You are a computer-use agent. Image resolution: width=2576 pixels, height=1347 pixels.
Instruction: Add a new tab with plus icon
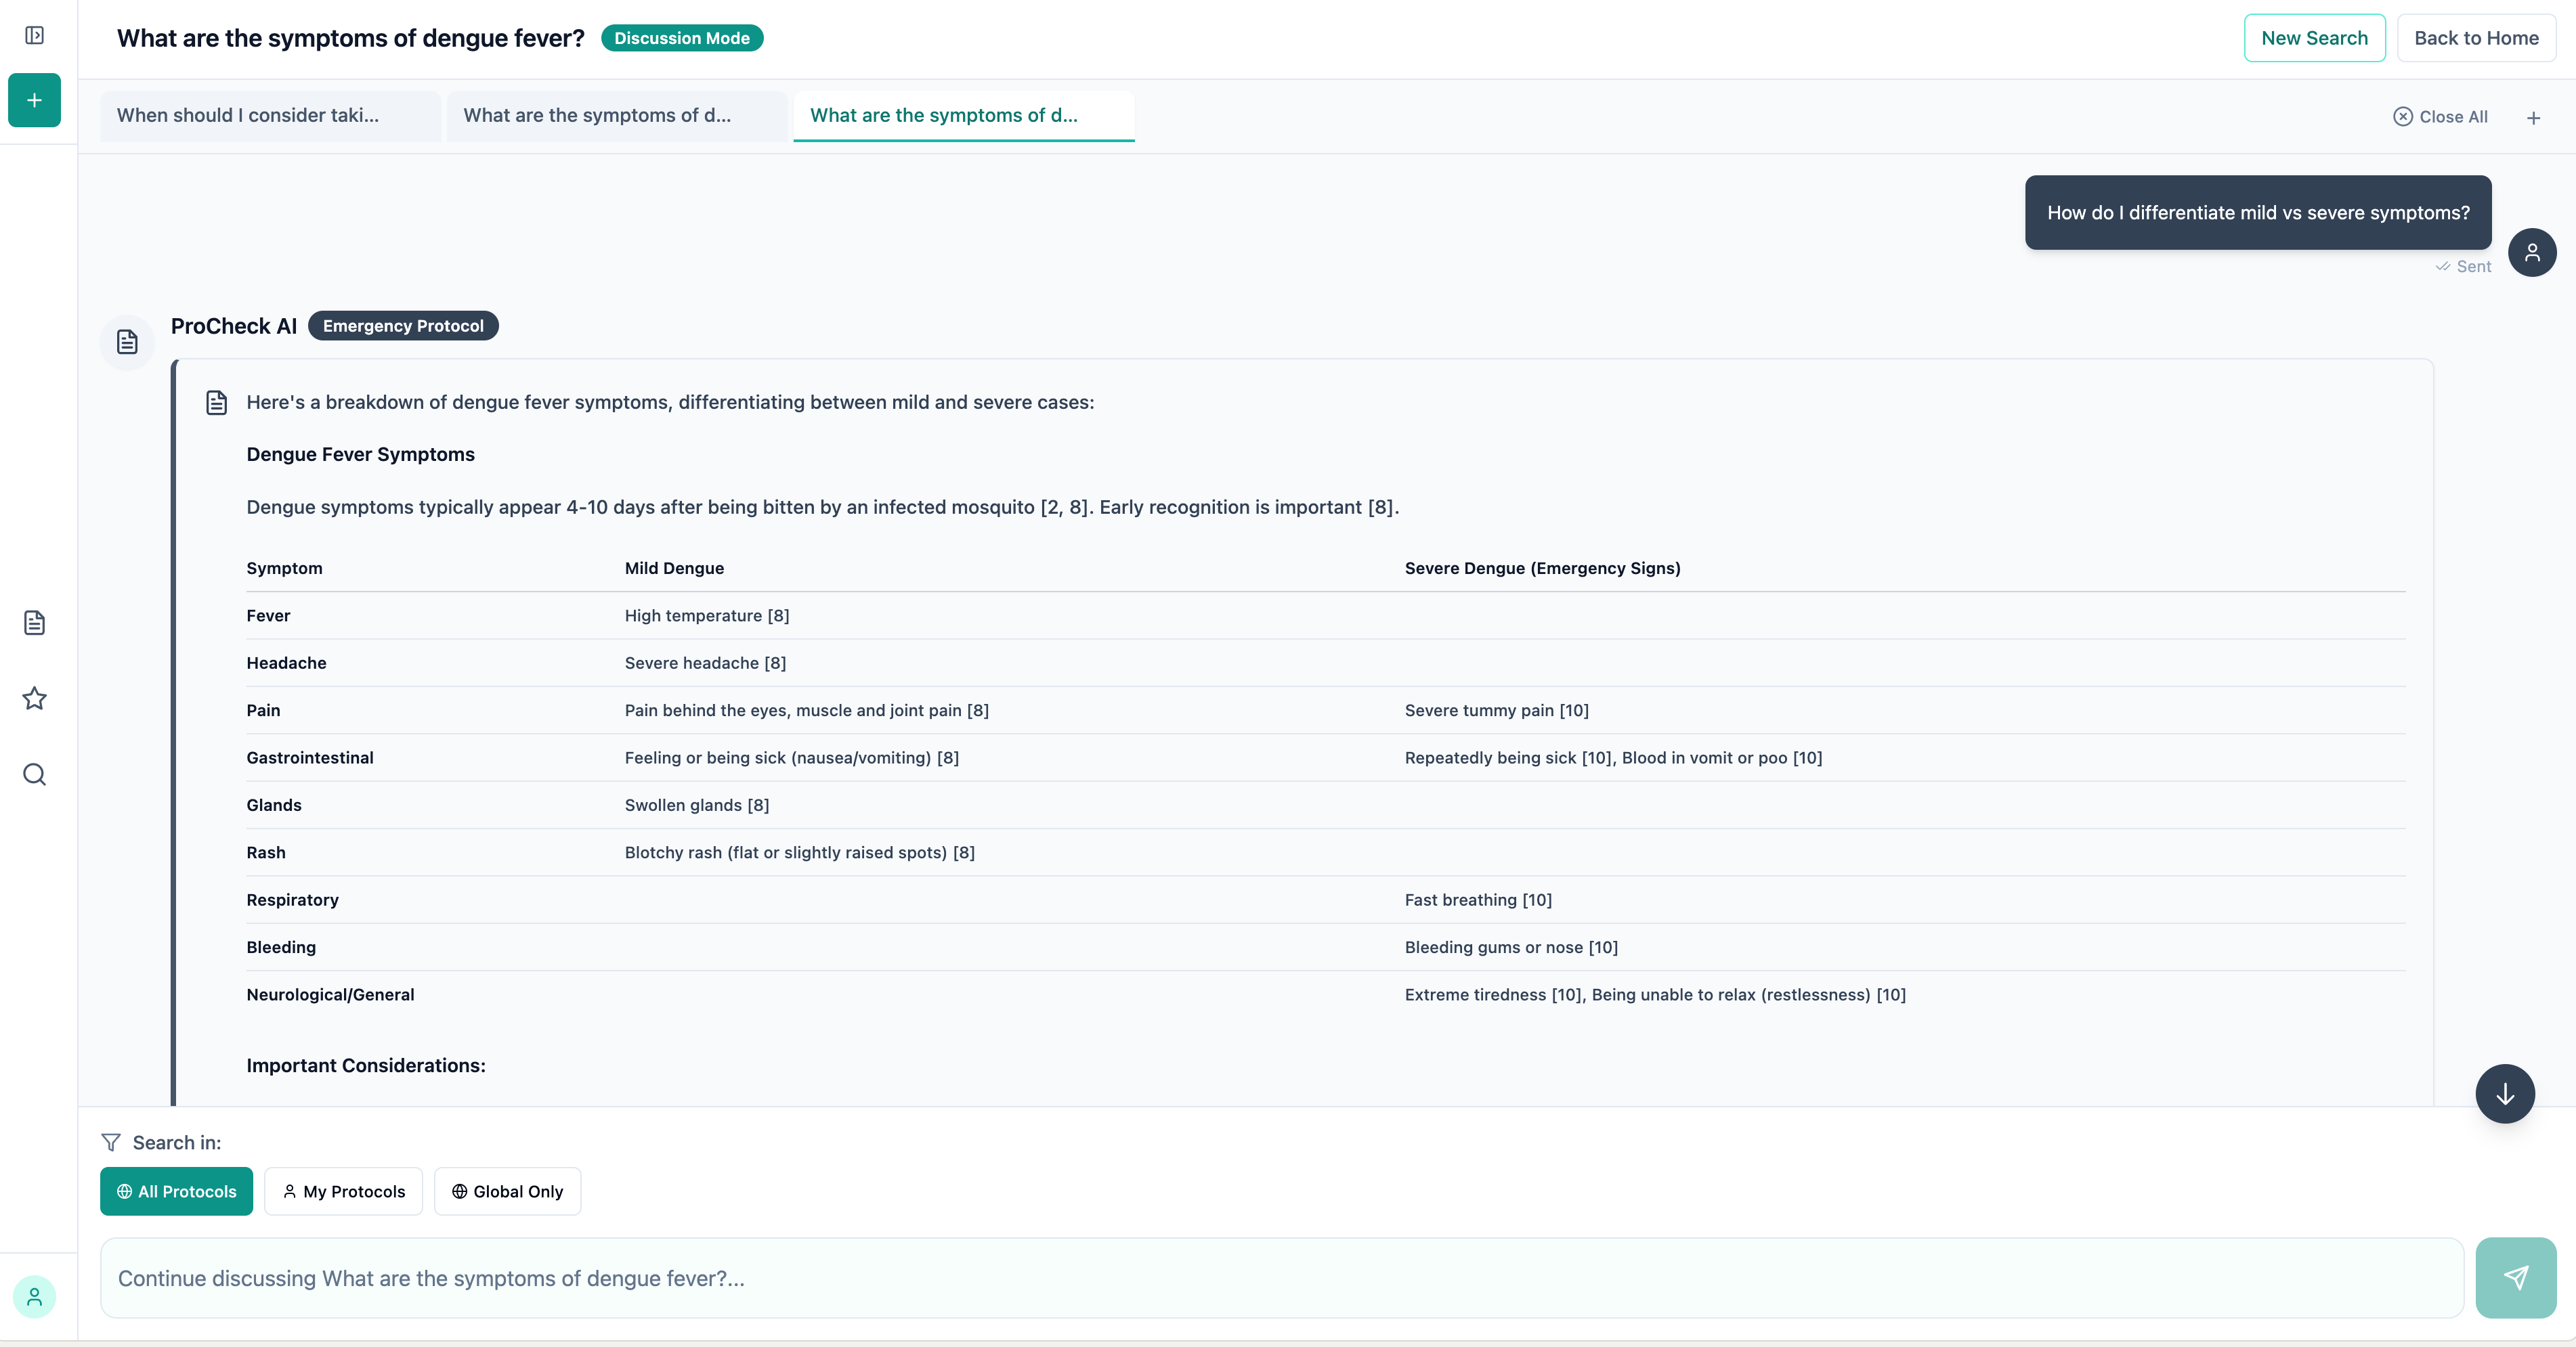coord(2533,118)
